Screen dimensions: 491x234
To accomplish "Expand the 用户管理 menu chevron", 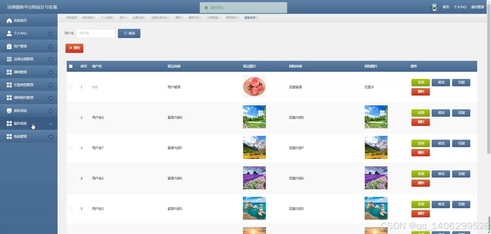I will click(51, 46).
